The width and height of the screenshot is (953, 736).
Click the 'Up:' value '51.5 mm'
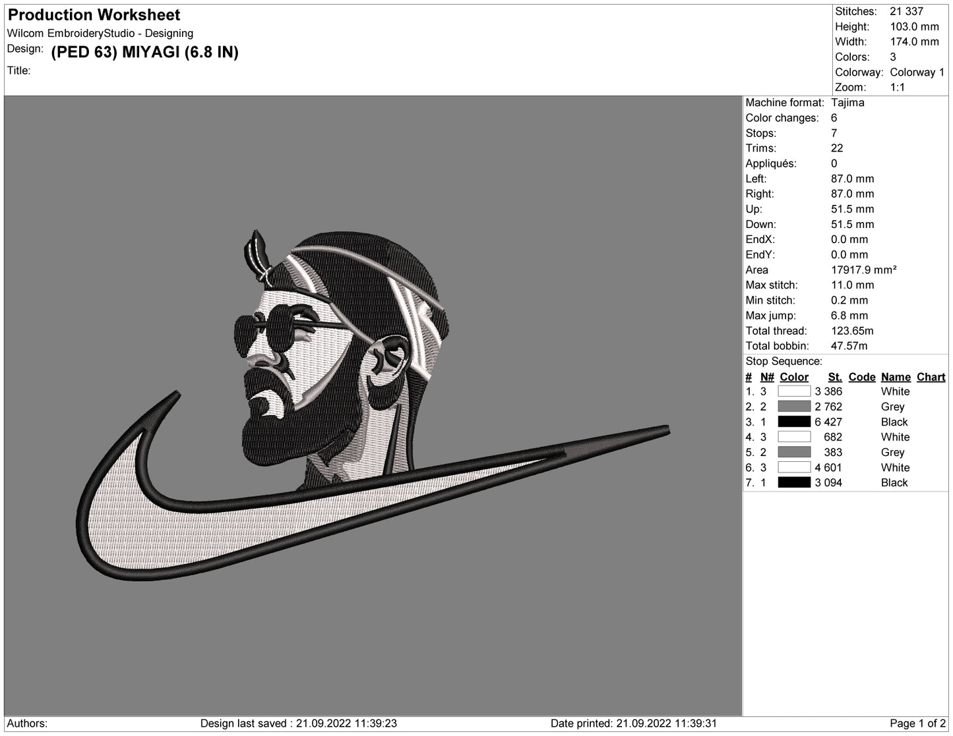coord(853,209)
